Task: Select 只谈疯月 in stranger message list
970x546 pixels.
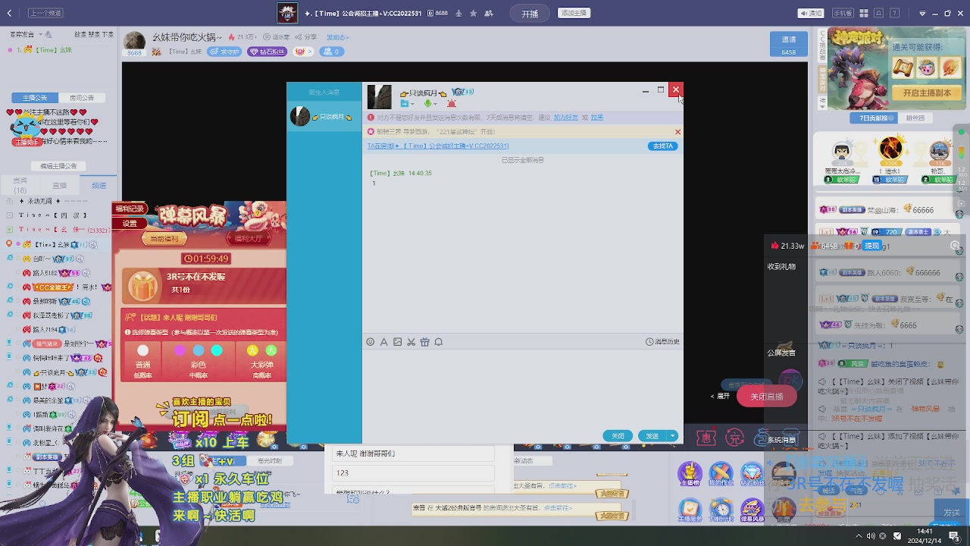Action: coord(324,117)
